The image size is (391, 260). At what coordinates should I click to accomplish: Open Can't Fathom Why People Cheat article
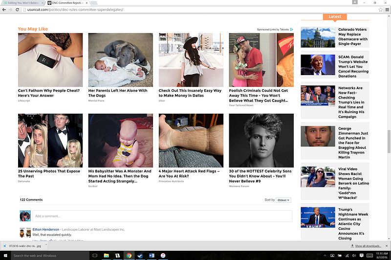[x=49, y=93]
